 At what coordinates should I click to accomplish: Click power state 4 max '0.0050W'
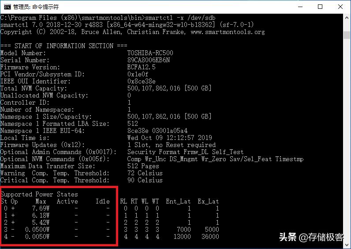point(37,237)
